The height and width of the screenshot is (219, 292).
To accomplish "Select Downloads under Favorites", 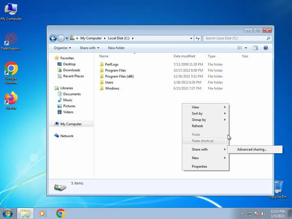I will click(x=69, y=70).
